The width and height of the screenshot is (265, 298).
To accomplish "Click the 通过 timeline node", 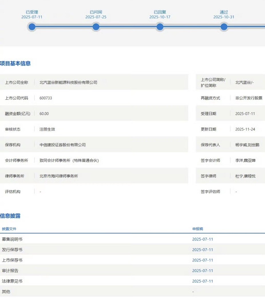I will 224,27.
